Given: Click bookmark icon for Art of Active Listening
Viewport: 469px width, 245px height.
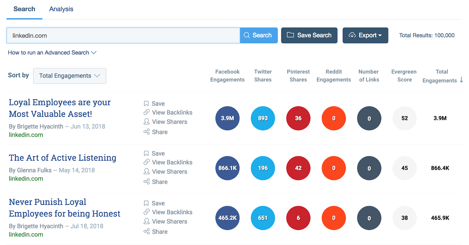Looking at the screenshot, I should [146, 153].
